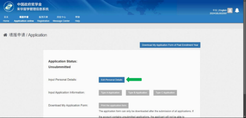Click the home icon in breadcrumb

[x=5, y=35]
